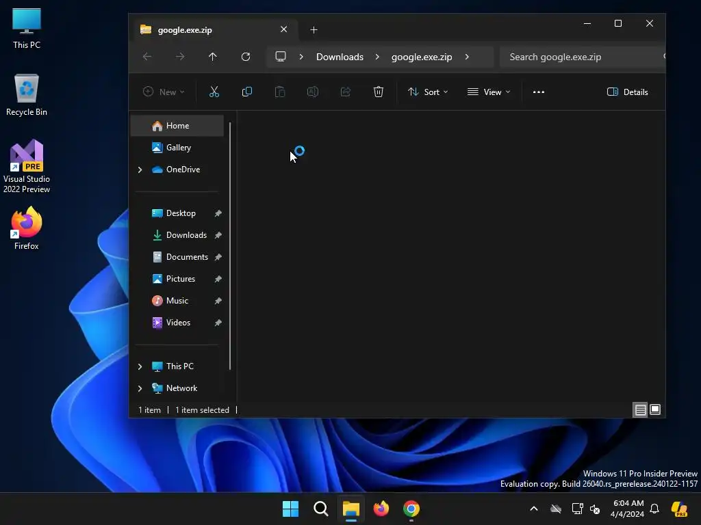The width and height of the screenshot is (701, 525).
Task: Click the clock showing 6:04 AM
Action: [x=628, y=509]
